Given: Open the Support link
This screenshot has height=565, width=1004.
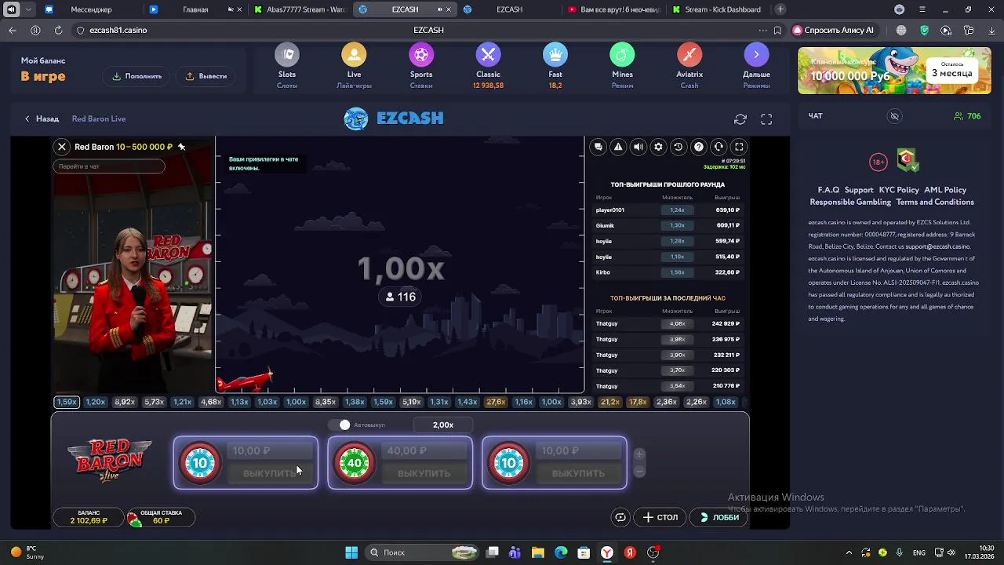Looking at the screenshot, I should pyautogui.click(x=859, y=190).
